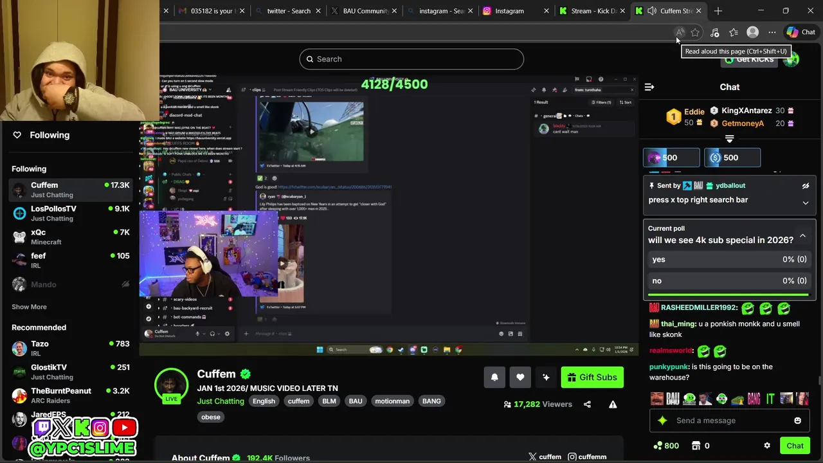Open browser profile avatar
This screenshot has height=463, width=823.
click(752, 32)
